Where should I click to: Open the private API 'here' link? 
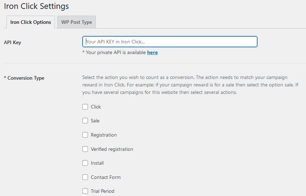152,52
